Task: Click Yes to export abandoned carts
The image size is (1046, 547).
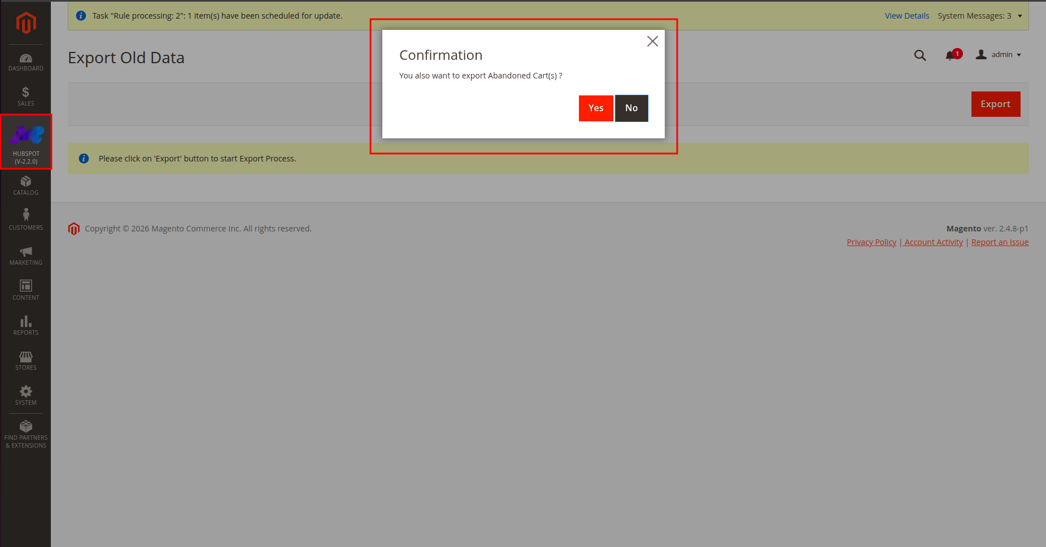Action: click(x=596, y=108)
